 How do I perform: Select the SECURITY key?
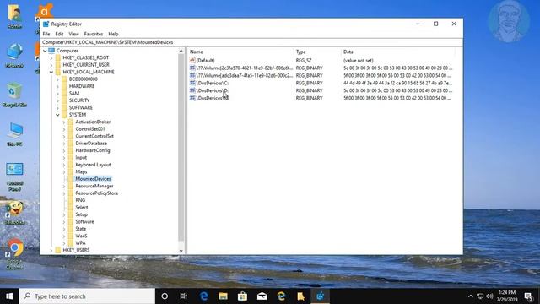coord(79,100)
